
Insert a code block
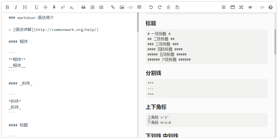pyautogui.click(x=131, y=7)
